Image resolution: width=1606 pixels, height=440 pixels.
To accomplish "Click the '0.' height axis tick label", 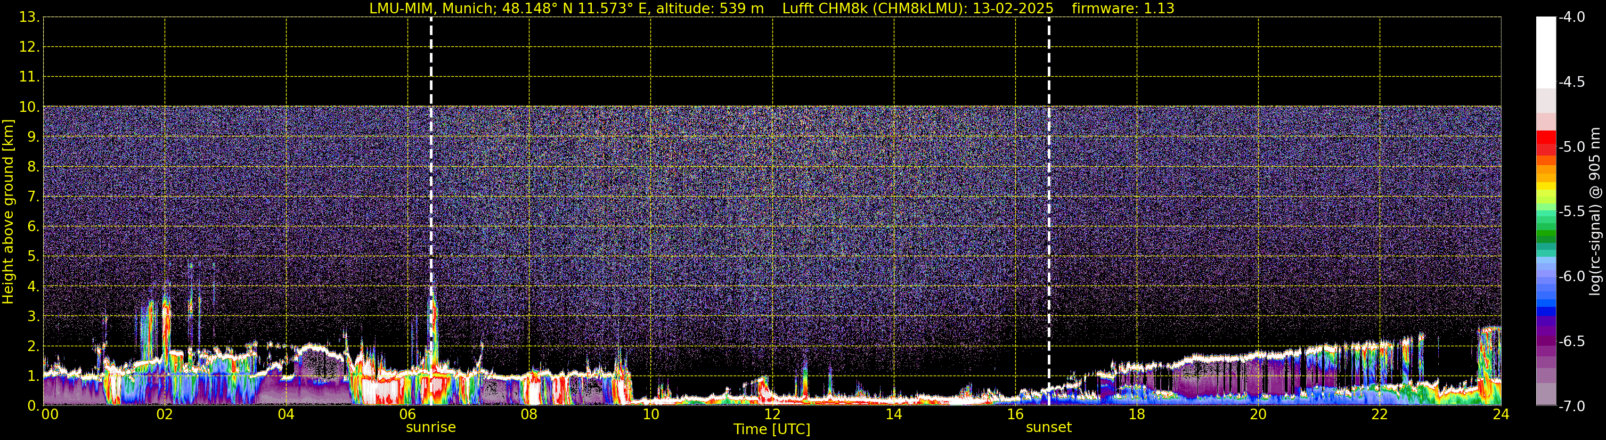I will (33, 406).
